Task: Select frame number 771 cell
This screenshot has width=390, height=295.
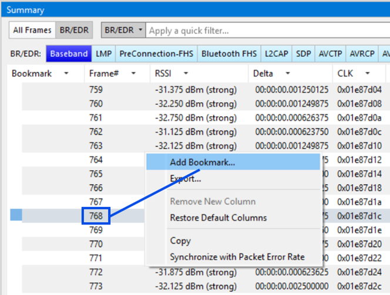Action: [96, 258]
